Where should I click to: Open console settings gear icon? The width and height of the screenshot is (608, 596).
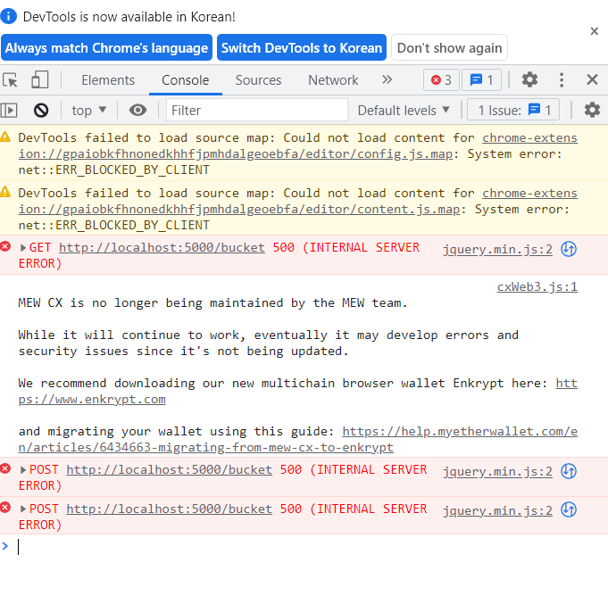(592, 110)
